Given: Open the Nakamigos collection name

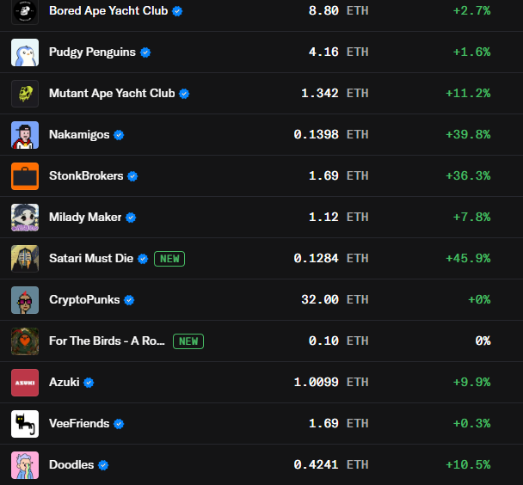Looking at the screenshot, I should click(79, 135).
